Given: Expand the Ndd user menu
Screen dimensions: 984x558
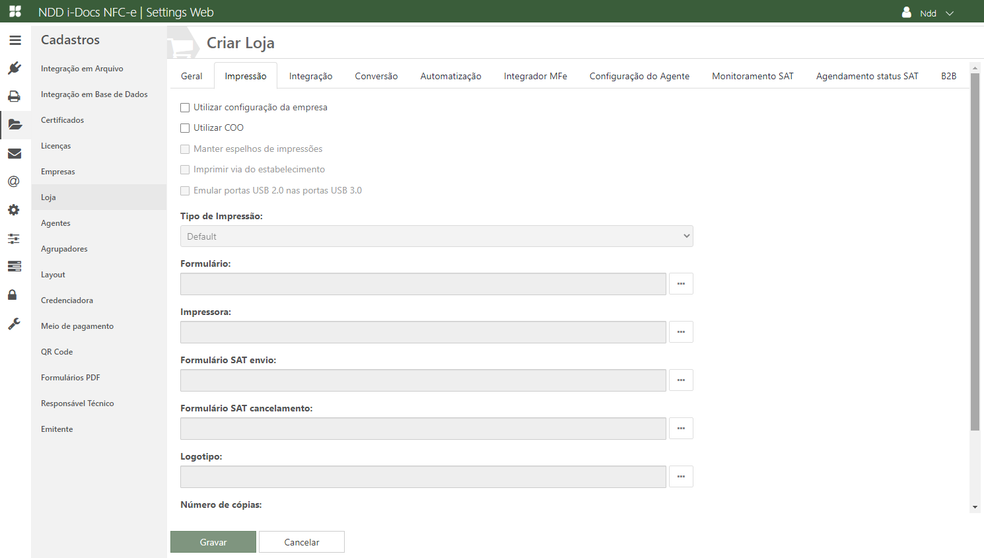Looking at the screenshot, I should [929, 13].
